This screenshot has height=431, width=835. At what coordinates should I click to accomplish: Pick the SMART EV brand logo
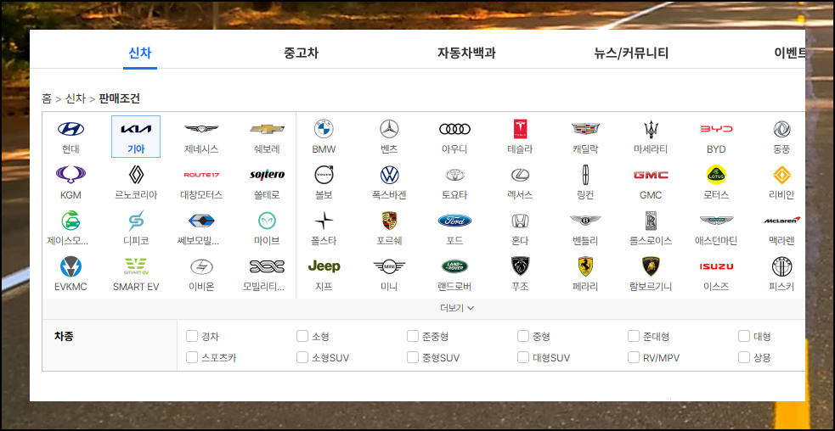[x=136, y=266]
